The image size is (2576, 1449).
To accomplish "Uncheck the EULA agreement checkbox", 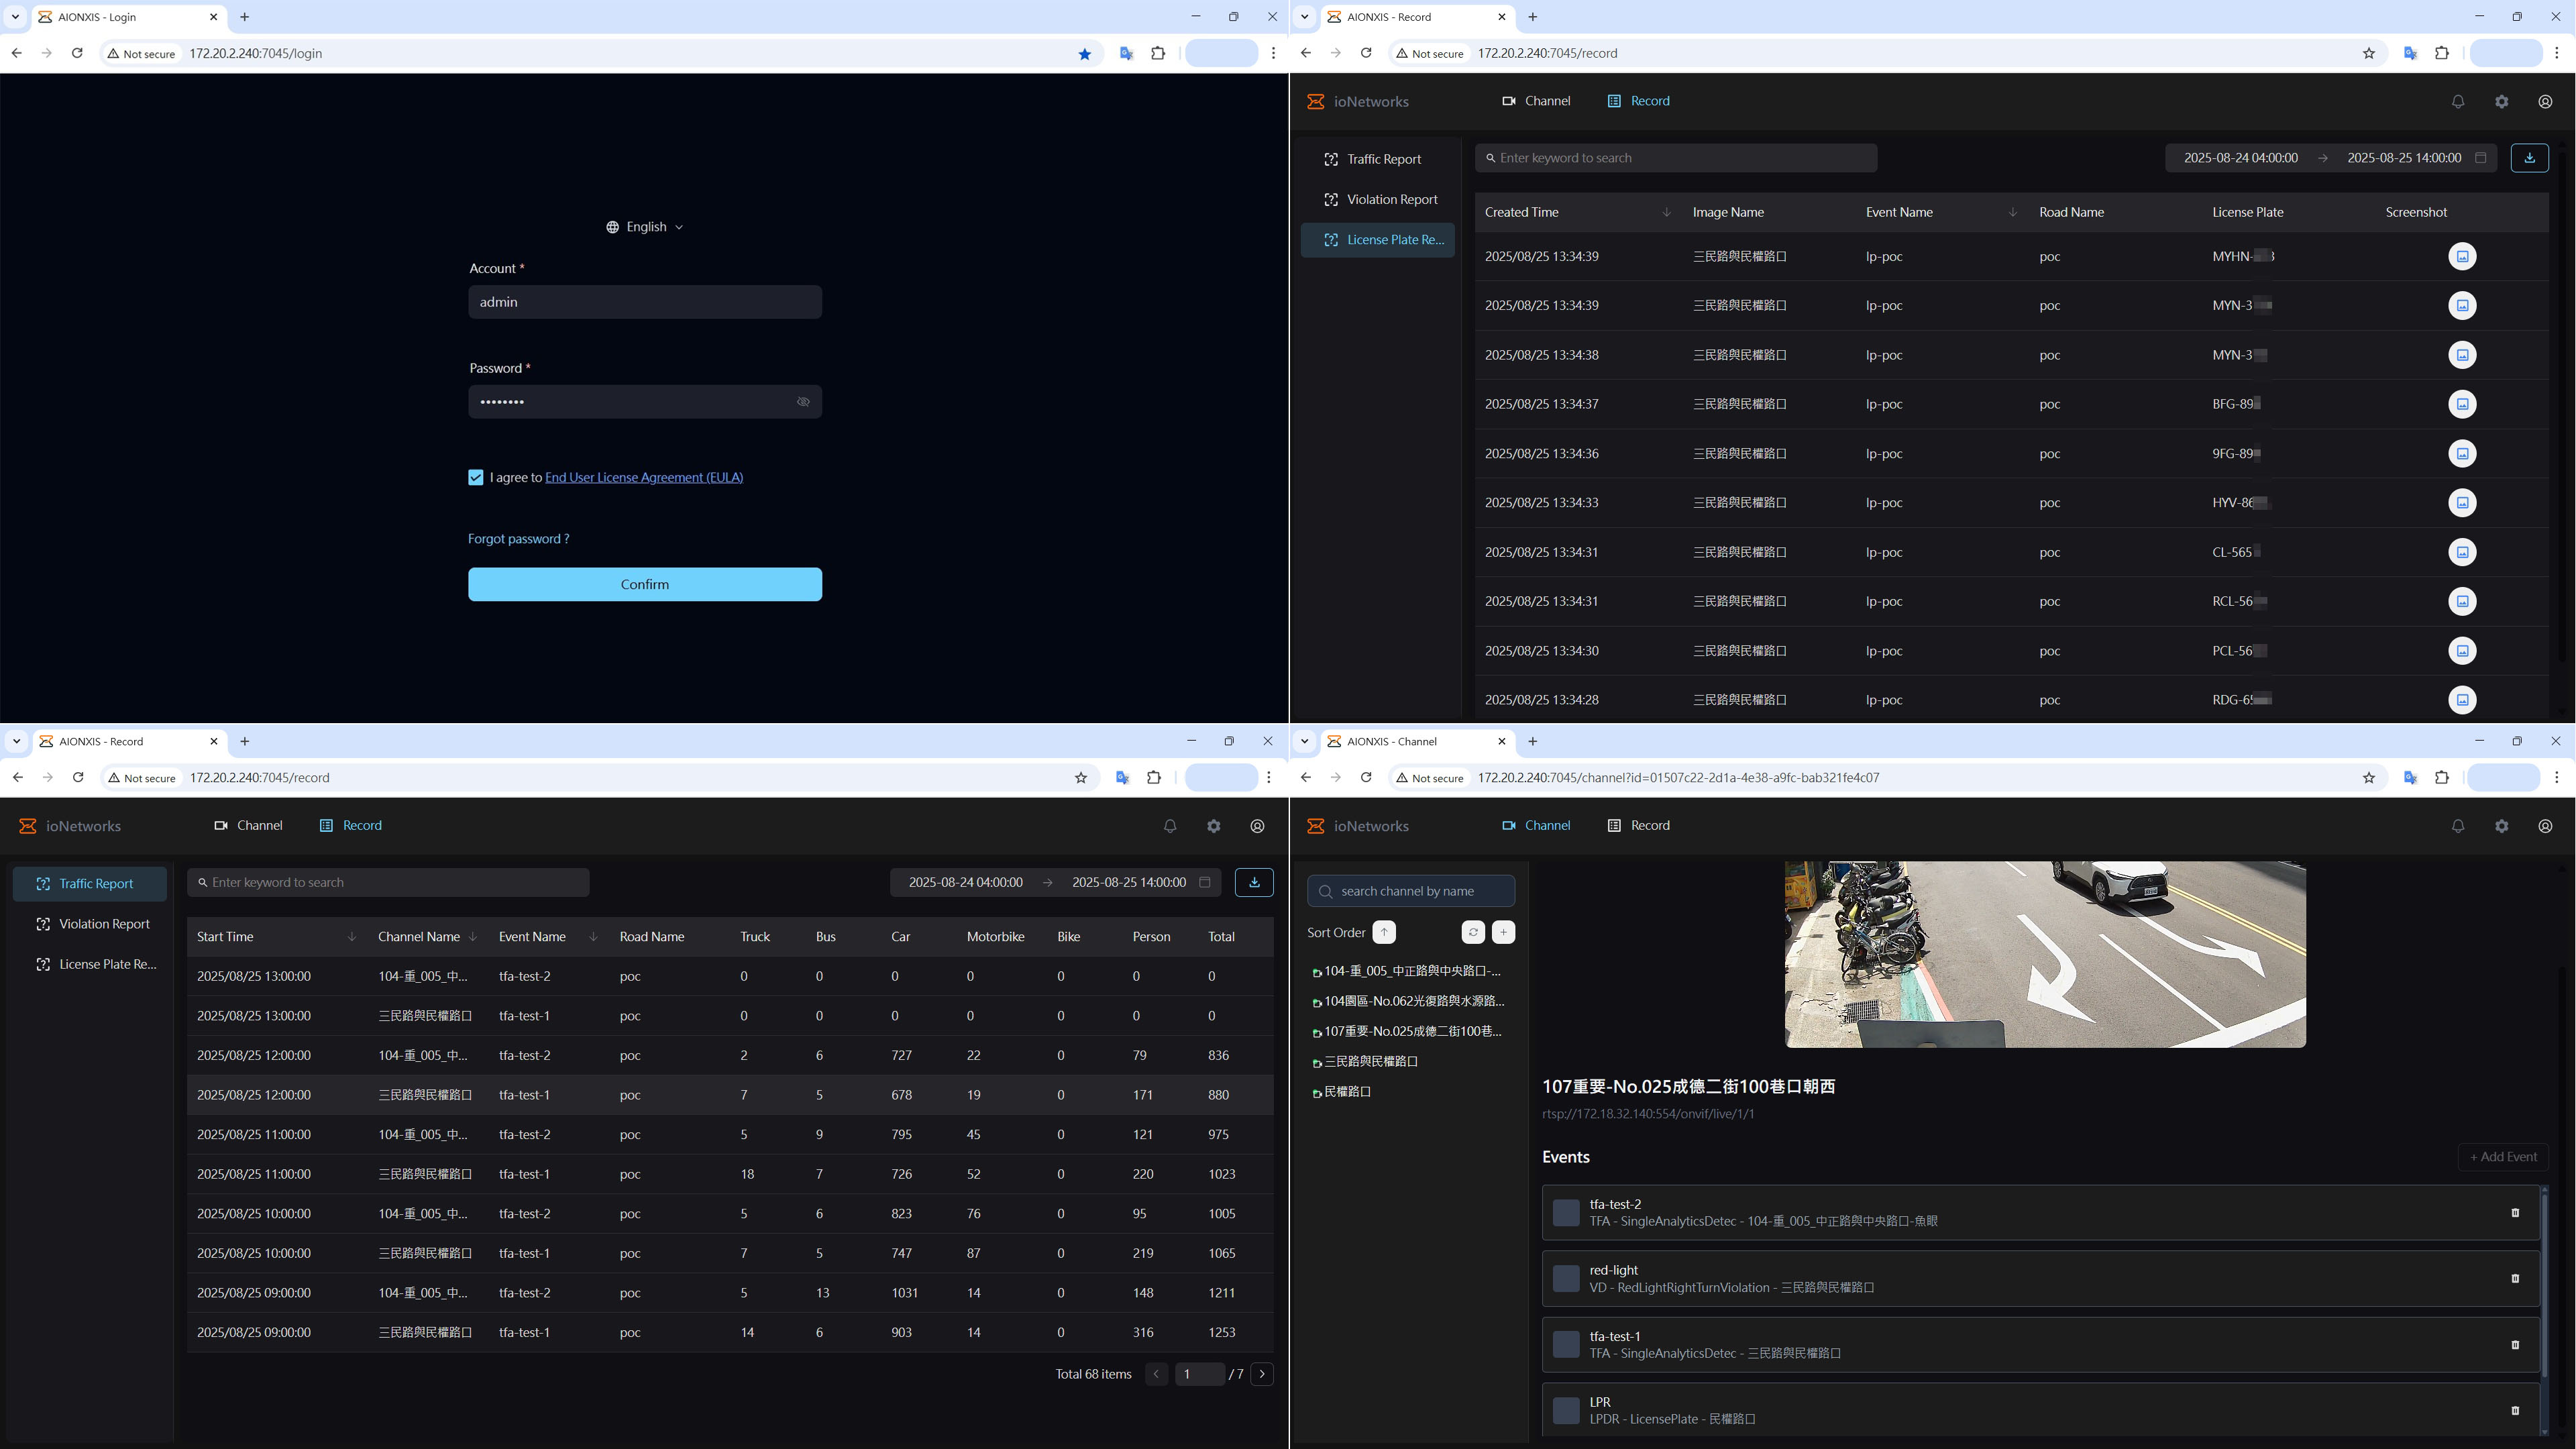I will click(x=476, y=478).
